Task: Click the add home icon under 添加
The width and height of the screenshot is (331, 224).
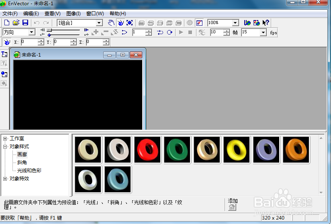Action: coord(232,207)
